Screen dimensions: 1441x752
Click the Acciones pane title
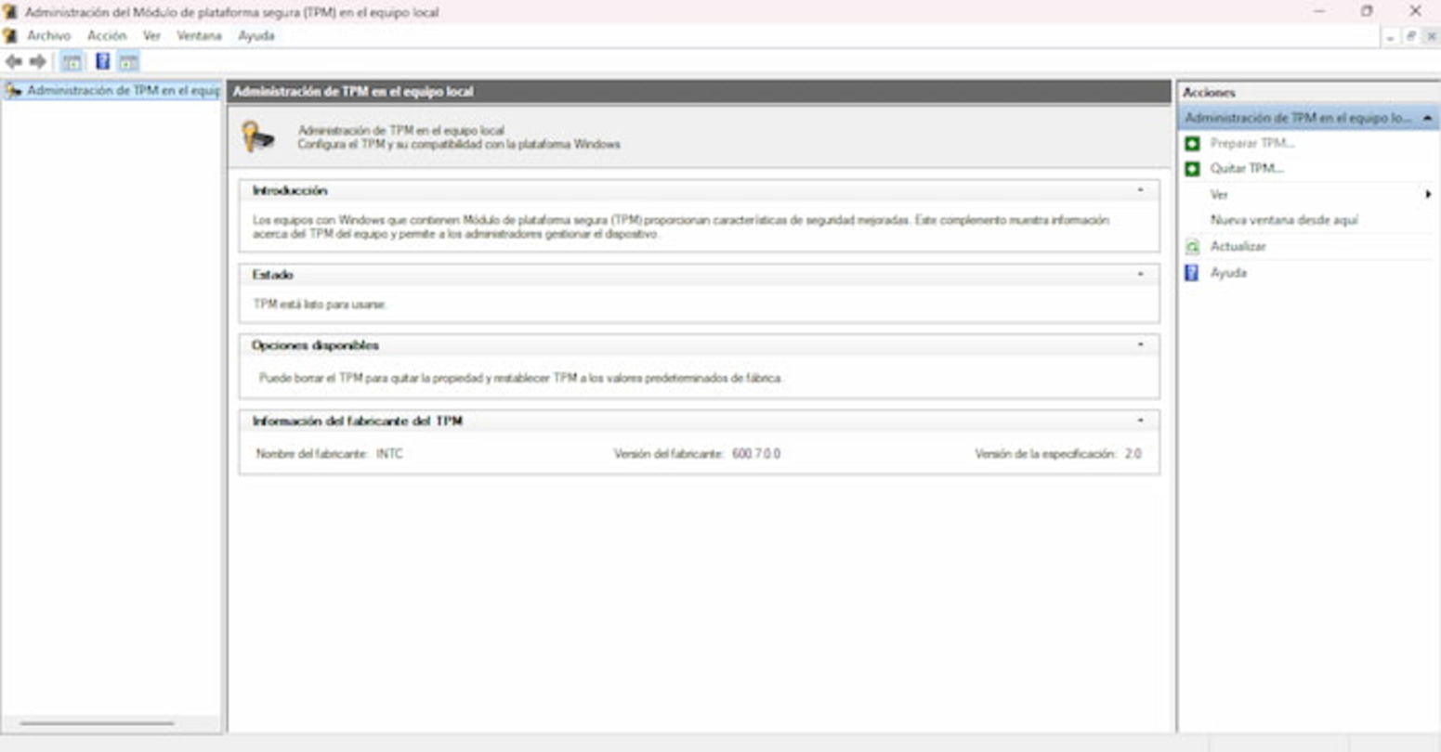pos(1208,92)
